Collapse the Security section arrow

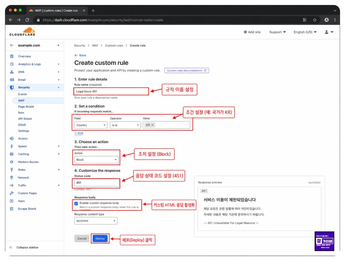click(59, 87)
